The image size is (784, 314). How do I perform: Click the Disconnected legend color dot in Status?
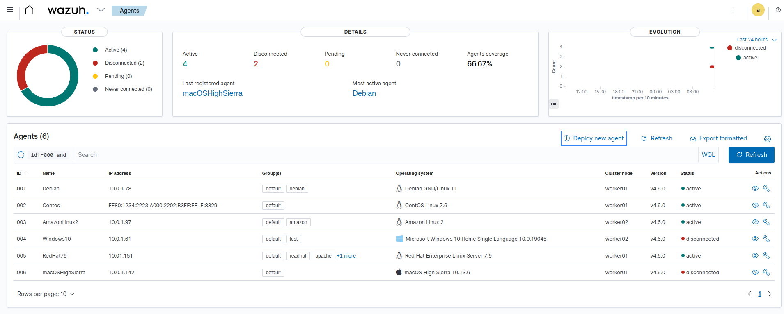[95, 63]
